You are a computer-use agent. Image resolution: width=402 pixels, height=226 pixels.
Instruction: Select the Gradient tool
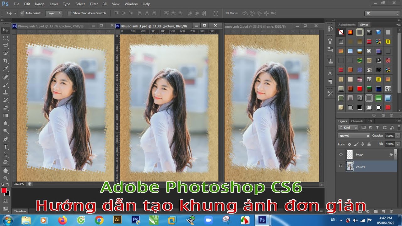tap(6, 116)
